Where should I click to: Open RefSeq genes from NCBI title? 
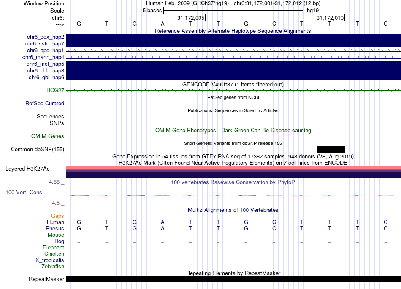[x=233, y=97]
